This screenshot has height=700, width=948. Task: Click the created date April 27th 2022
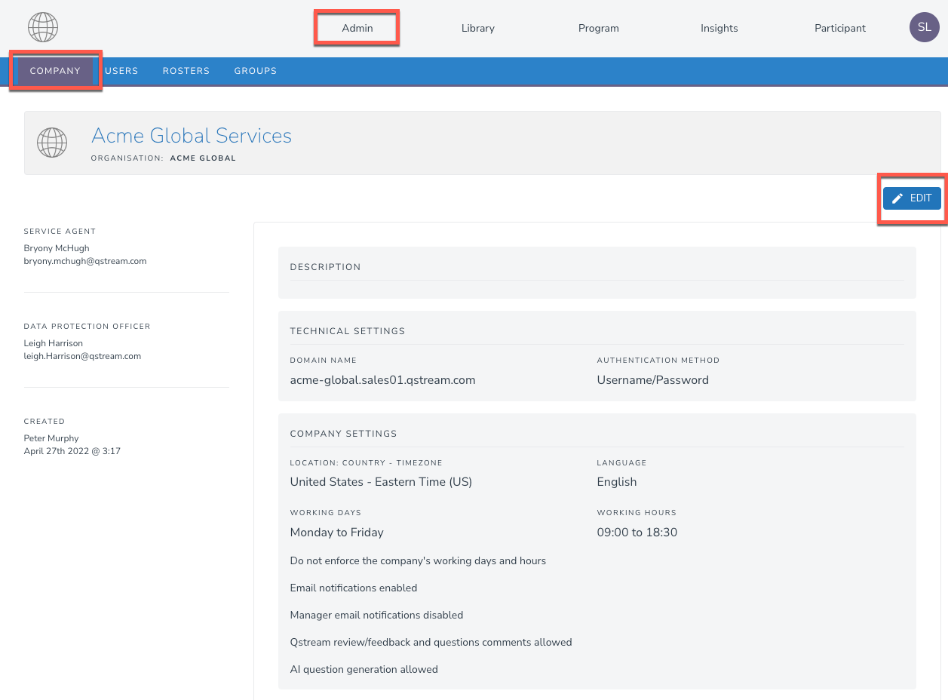[x=72, y=451]
